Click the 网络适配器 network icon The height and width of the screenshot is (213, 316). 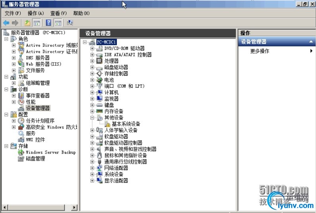99,168
